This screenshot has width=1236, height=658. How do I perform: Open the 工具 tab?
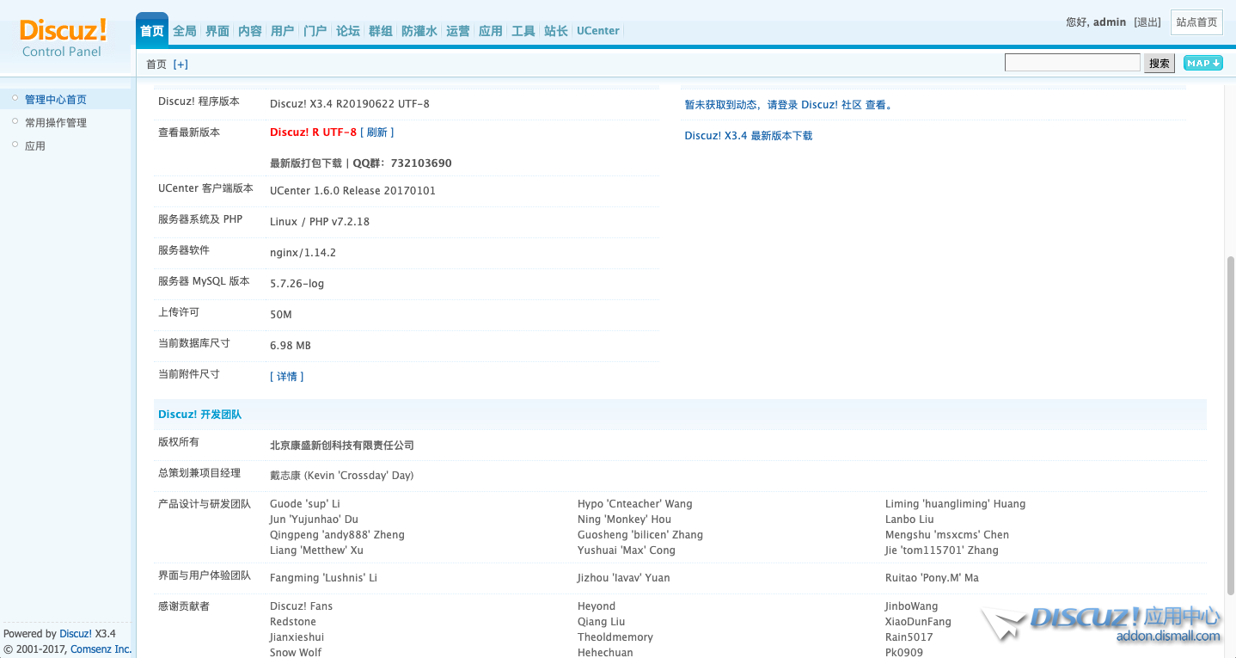pos(523,31)
